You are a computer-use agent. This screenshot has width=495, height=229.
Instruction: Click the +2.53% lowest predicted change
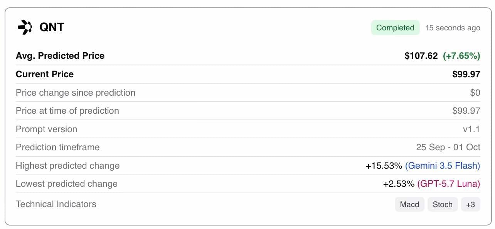[399, 184]
